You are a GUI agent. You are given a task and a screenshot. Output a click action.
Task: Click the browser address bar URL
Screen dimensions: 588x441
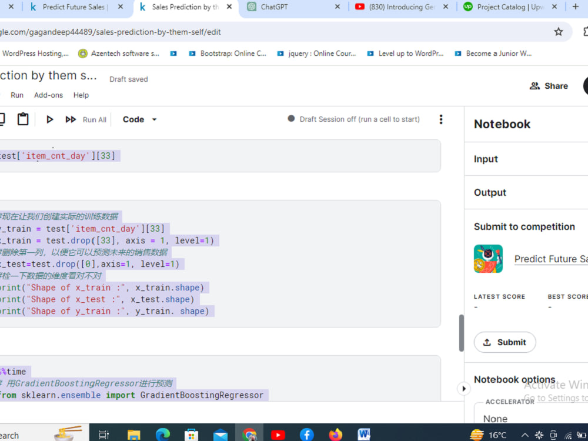point(111,32)
